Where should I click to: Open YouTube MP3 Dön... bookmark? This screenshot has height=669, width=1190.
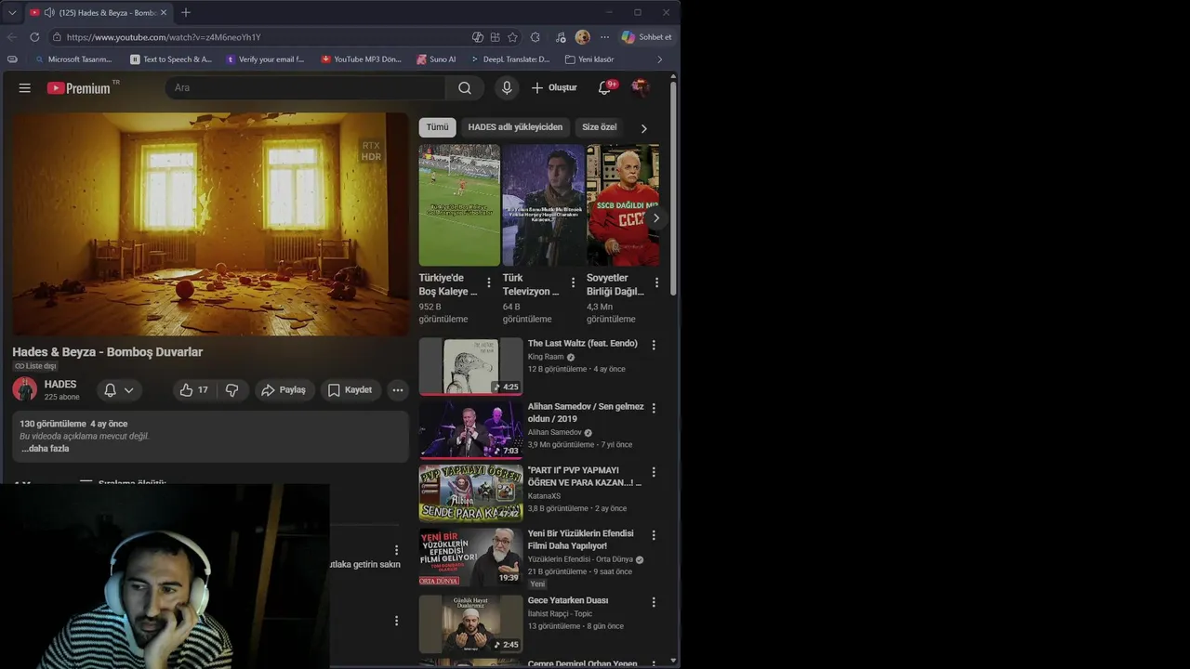361,59
